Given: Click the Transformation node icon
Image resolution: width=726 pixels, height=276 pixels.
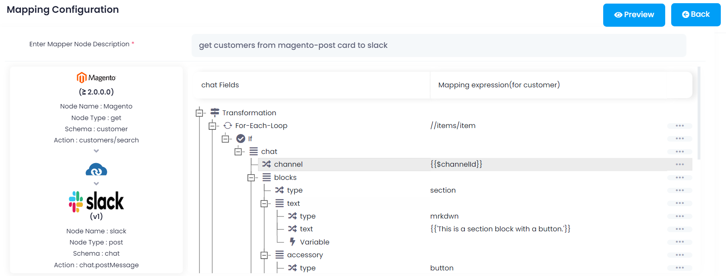Looking at the screenshot, I should pos(214,113).
